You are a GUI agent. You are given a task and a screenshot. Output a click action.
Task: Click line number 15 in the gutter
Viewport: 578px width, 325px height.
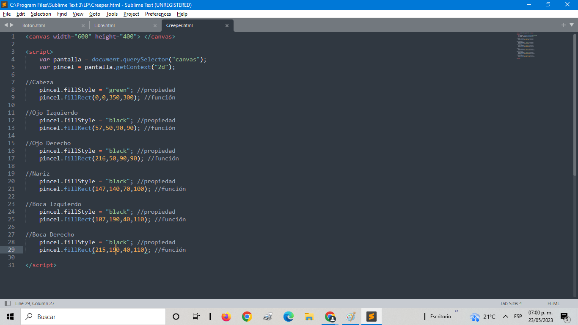point(11,143)
